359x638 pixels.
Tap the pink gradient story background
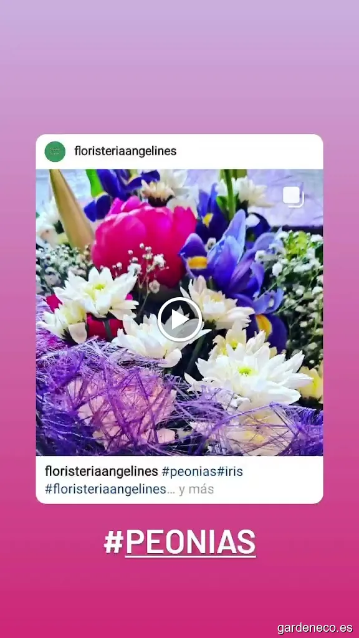click(179, 65)
